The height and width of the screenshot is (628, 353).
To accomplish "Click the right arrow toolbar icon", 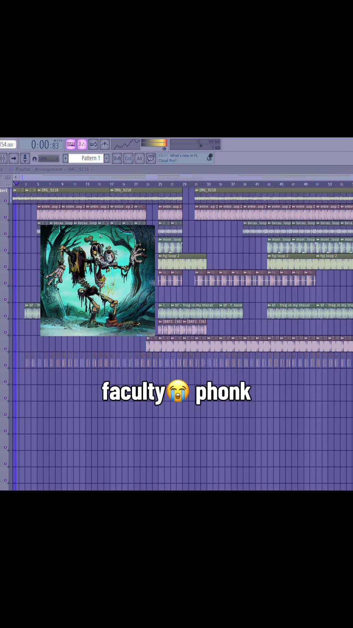I will click(14, 158).
